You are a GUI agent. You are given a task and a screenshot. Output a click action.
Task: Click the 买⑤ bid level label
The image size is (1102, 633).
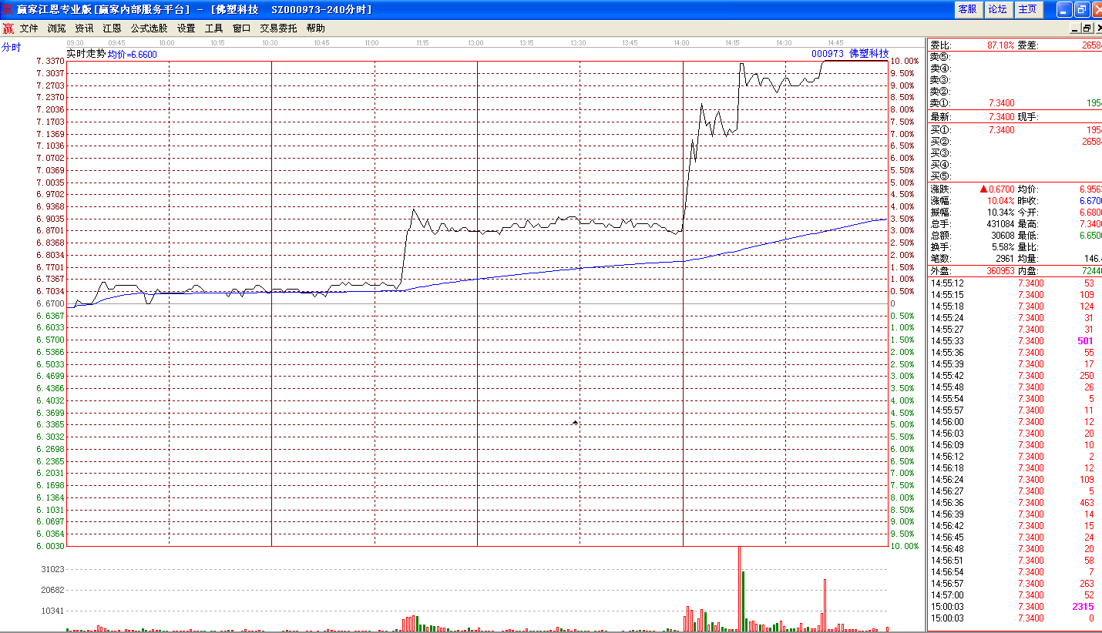tap(940, 176)
